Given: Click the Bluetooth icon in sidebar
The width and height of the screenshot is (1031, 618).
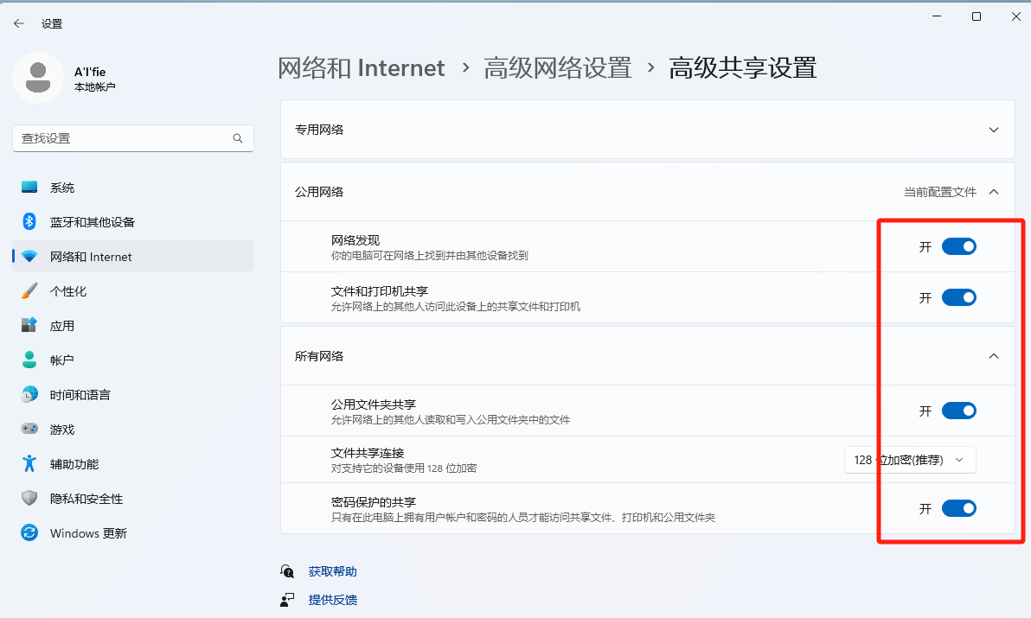Looking at the screenshot, I should coord(29,221).
